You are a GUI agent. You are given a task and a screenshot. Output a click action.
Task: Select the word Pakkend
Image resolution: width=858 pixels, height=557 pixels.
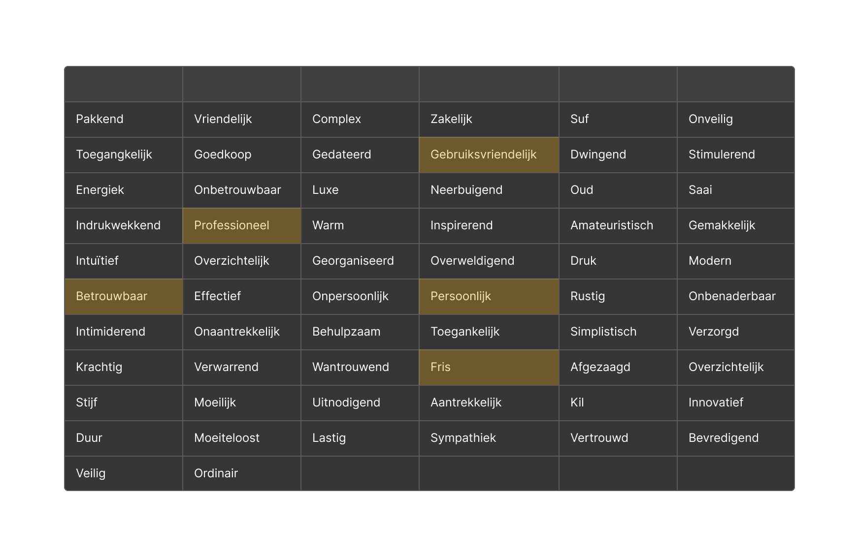123,119
